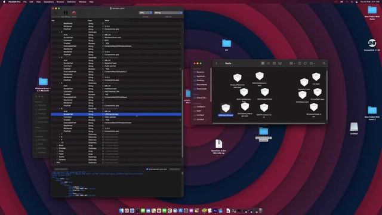Switch Finder to gallery view
This screenshot has width=382, height=215.
pos(280,63)
